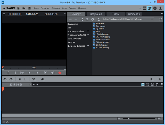
Task: Open the folder path dropdown
Action: pos(152,19)
